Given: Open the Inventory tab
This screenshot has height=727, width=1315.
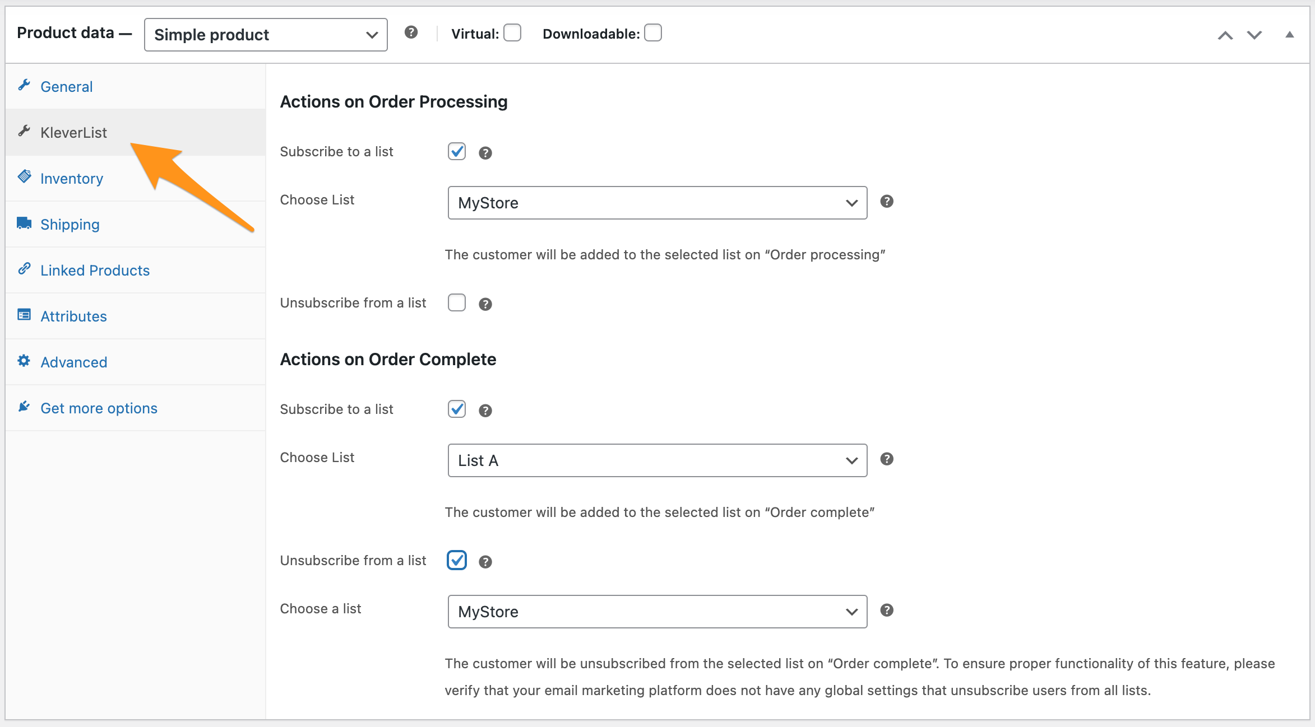Looking at the screenshot, I should click(x=135, y=178).
